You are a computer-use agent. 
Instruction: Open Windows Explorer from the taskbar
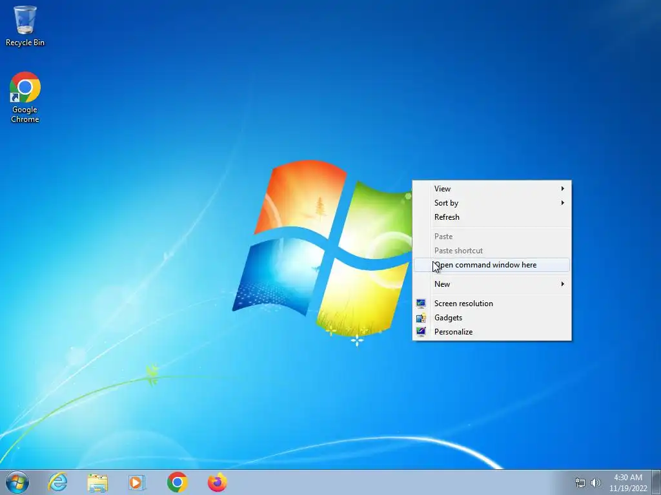coord(97,482)
